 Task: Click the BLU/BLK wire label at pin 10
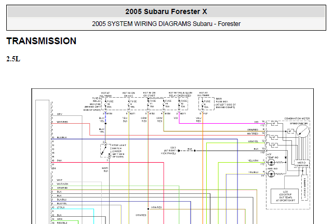62,138
